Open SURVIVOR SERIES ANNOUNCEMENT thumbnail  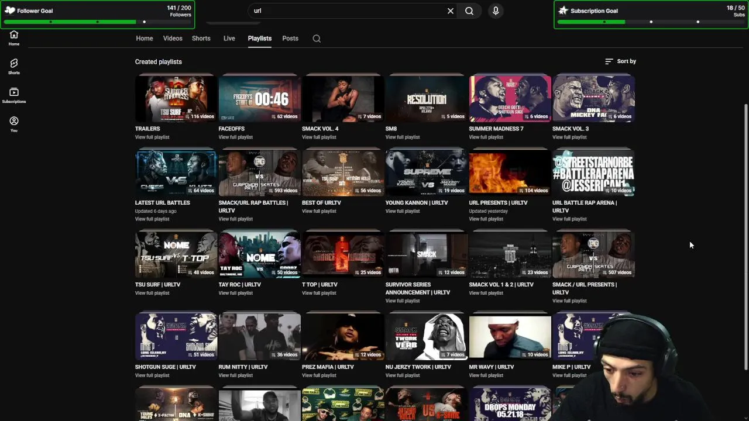click(x=427, y=254)
